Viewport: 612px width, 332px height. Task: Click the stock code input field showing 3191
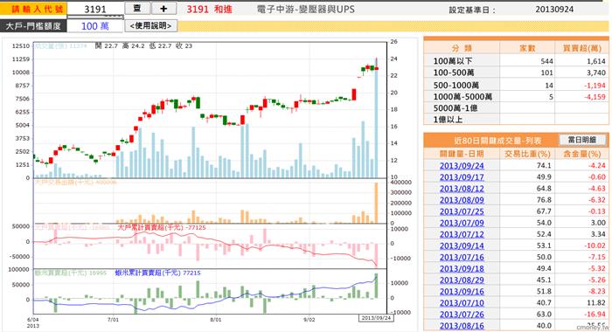coord(95,9)
